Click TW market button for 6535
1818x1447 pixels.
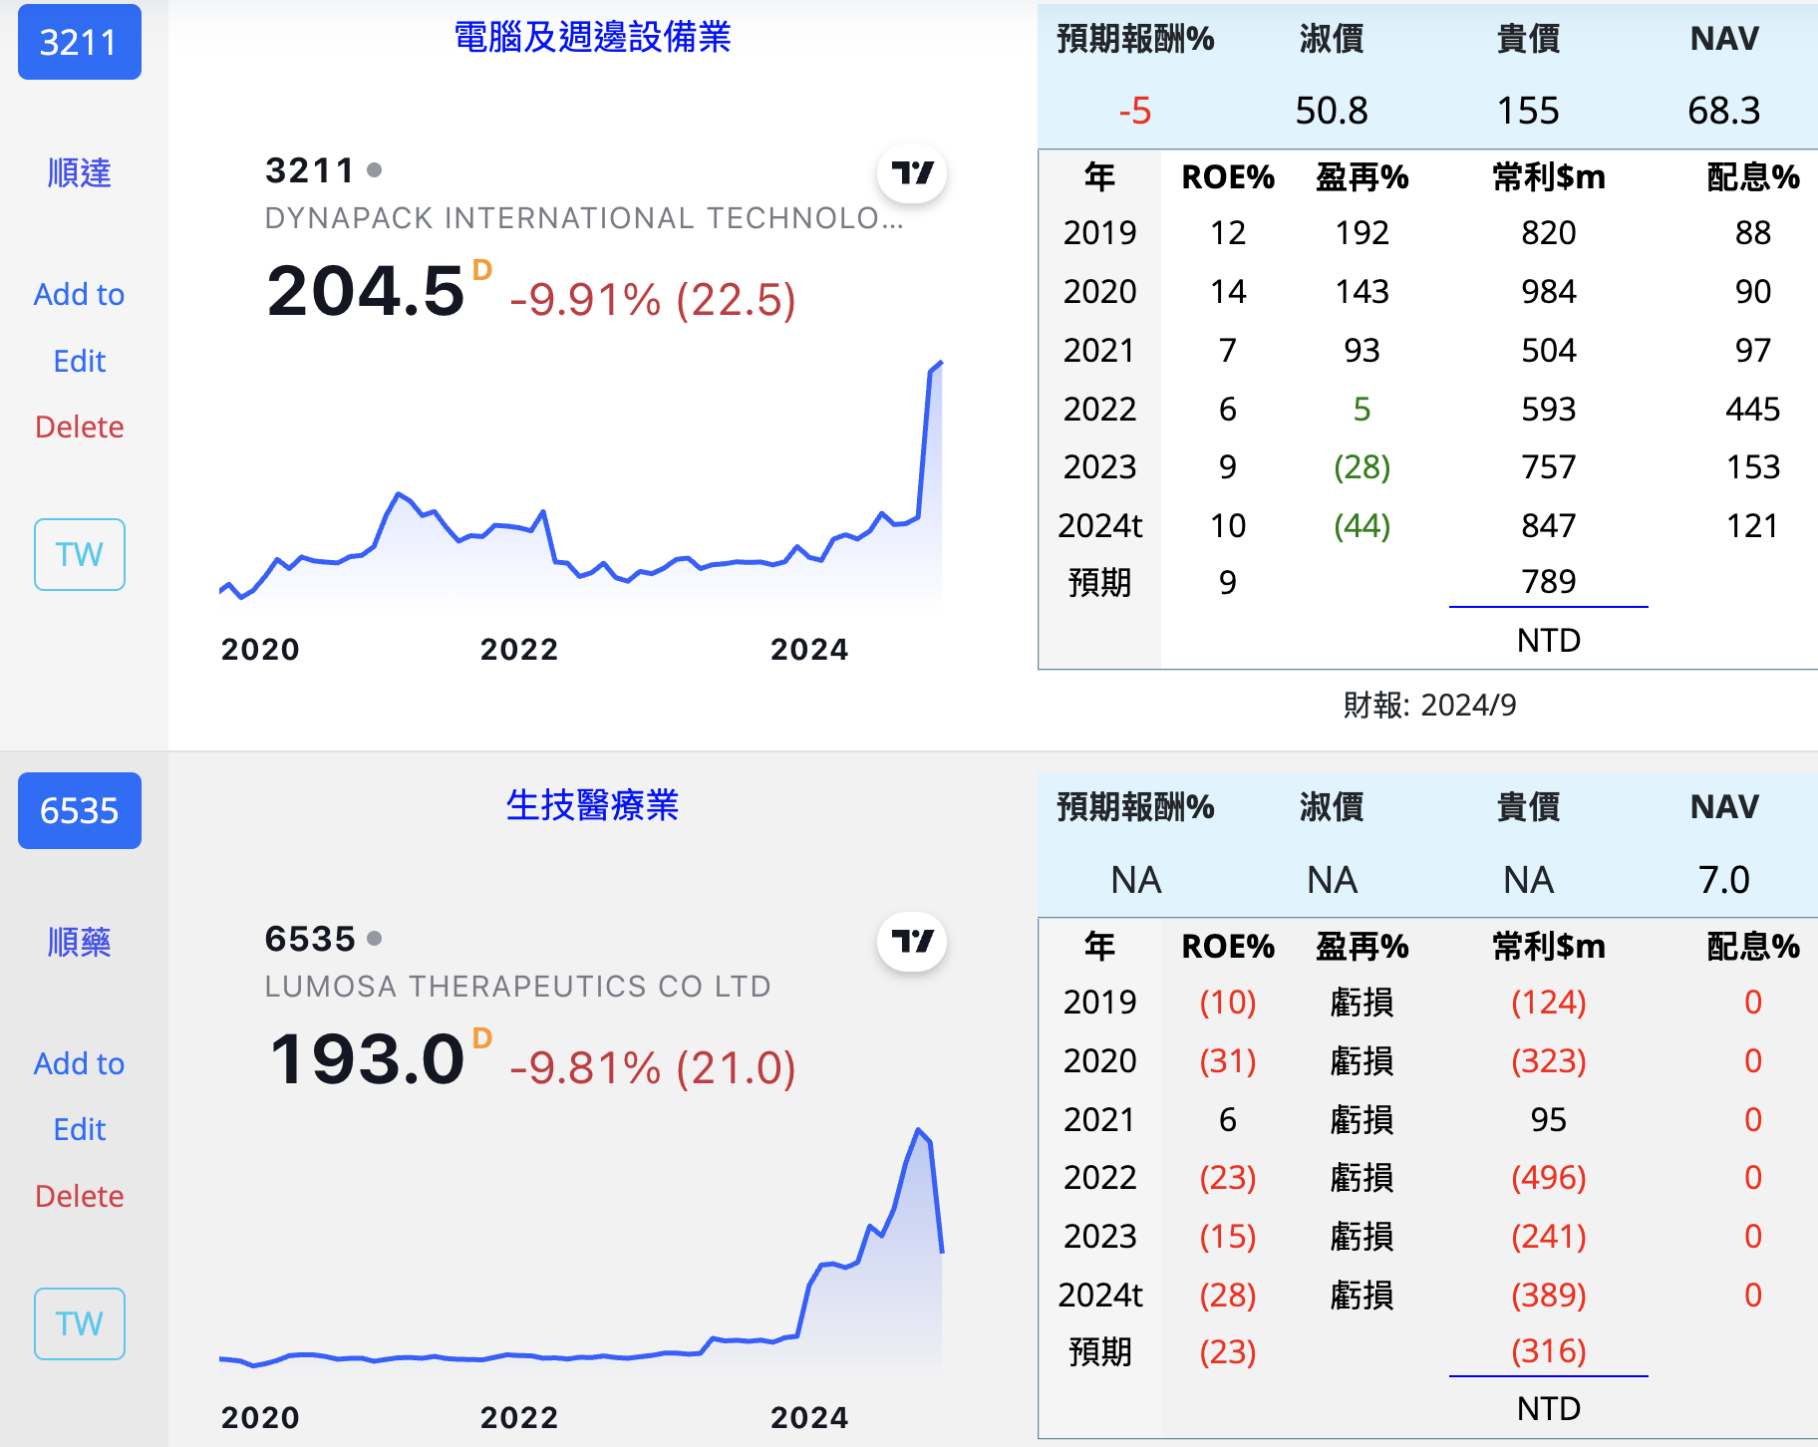coord(80,1323)
